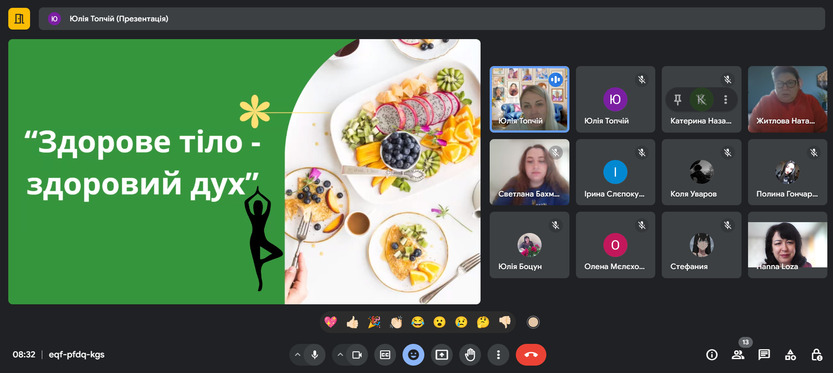Toggle closed captions
Image resolution: width=833 pixels, height=373 pixels.
[x=385, y=355]
